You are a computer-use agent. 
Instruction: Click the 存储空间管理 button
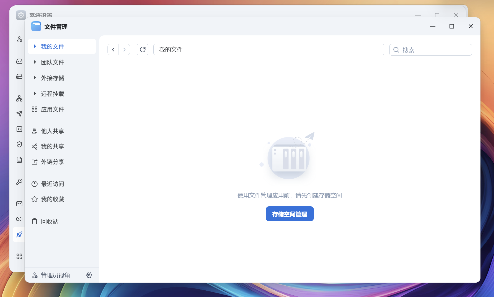click(290, 213)
